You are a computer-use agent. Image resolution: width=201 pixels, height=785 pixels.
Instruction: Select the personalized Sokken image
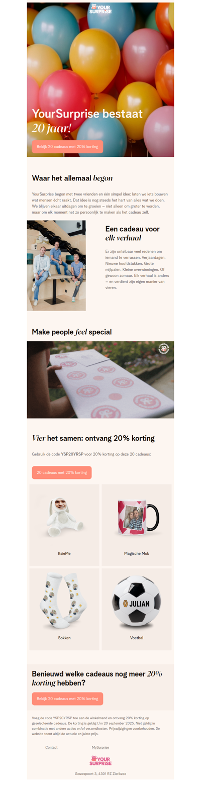64,601
